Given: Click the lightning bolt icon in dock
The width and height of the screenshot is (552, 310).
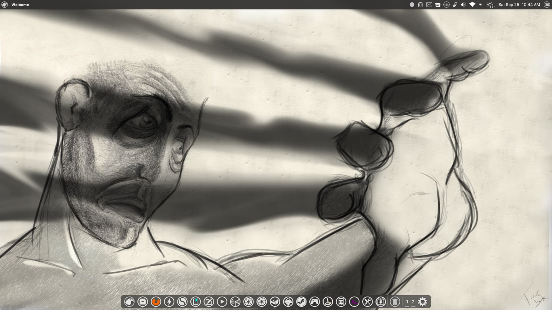Looking at the screenshot, I should pyautogui.click(x=169, y=302).
